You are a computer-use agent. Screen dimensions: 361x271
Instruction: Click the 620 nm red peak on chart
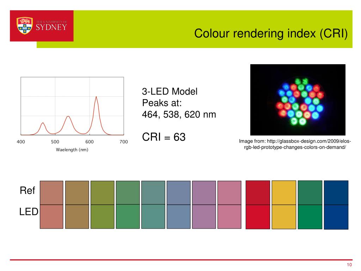pyautogui.click(x=96, y=97)
